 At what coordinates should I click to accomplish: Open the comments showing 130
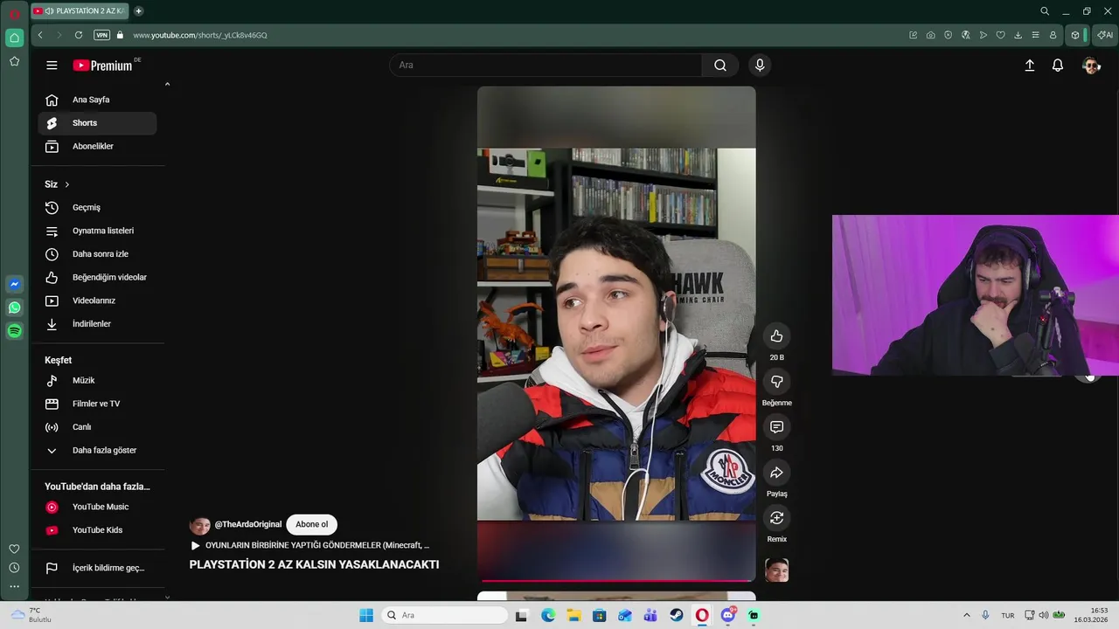tap(776, 427)
